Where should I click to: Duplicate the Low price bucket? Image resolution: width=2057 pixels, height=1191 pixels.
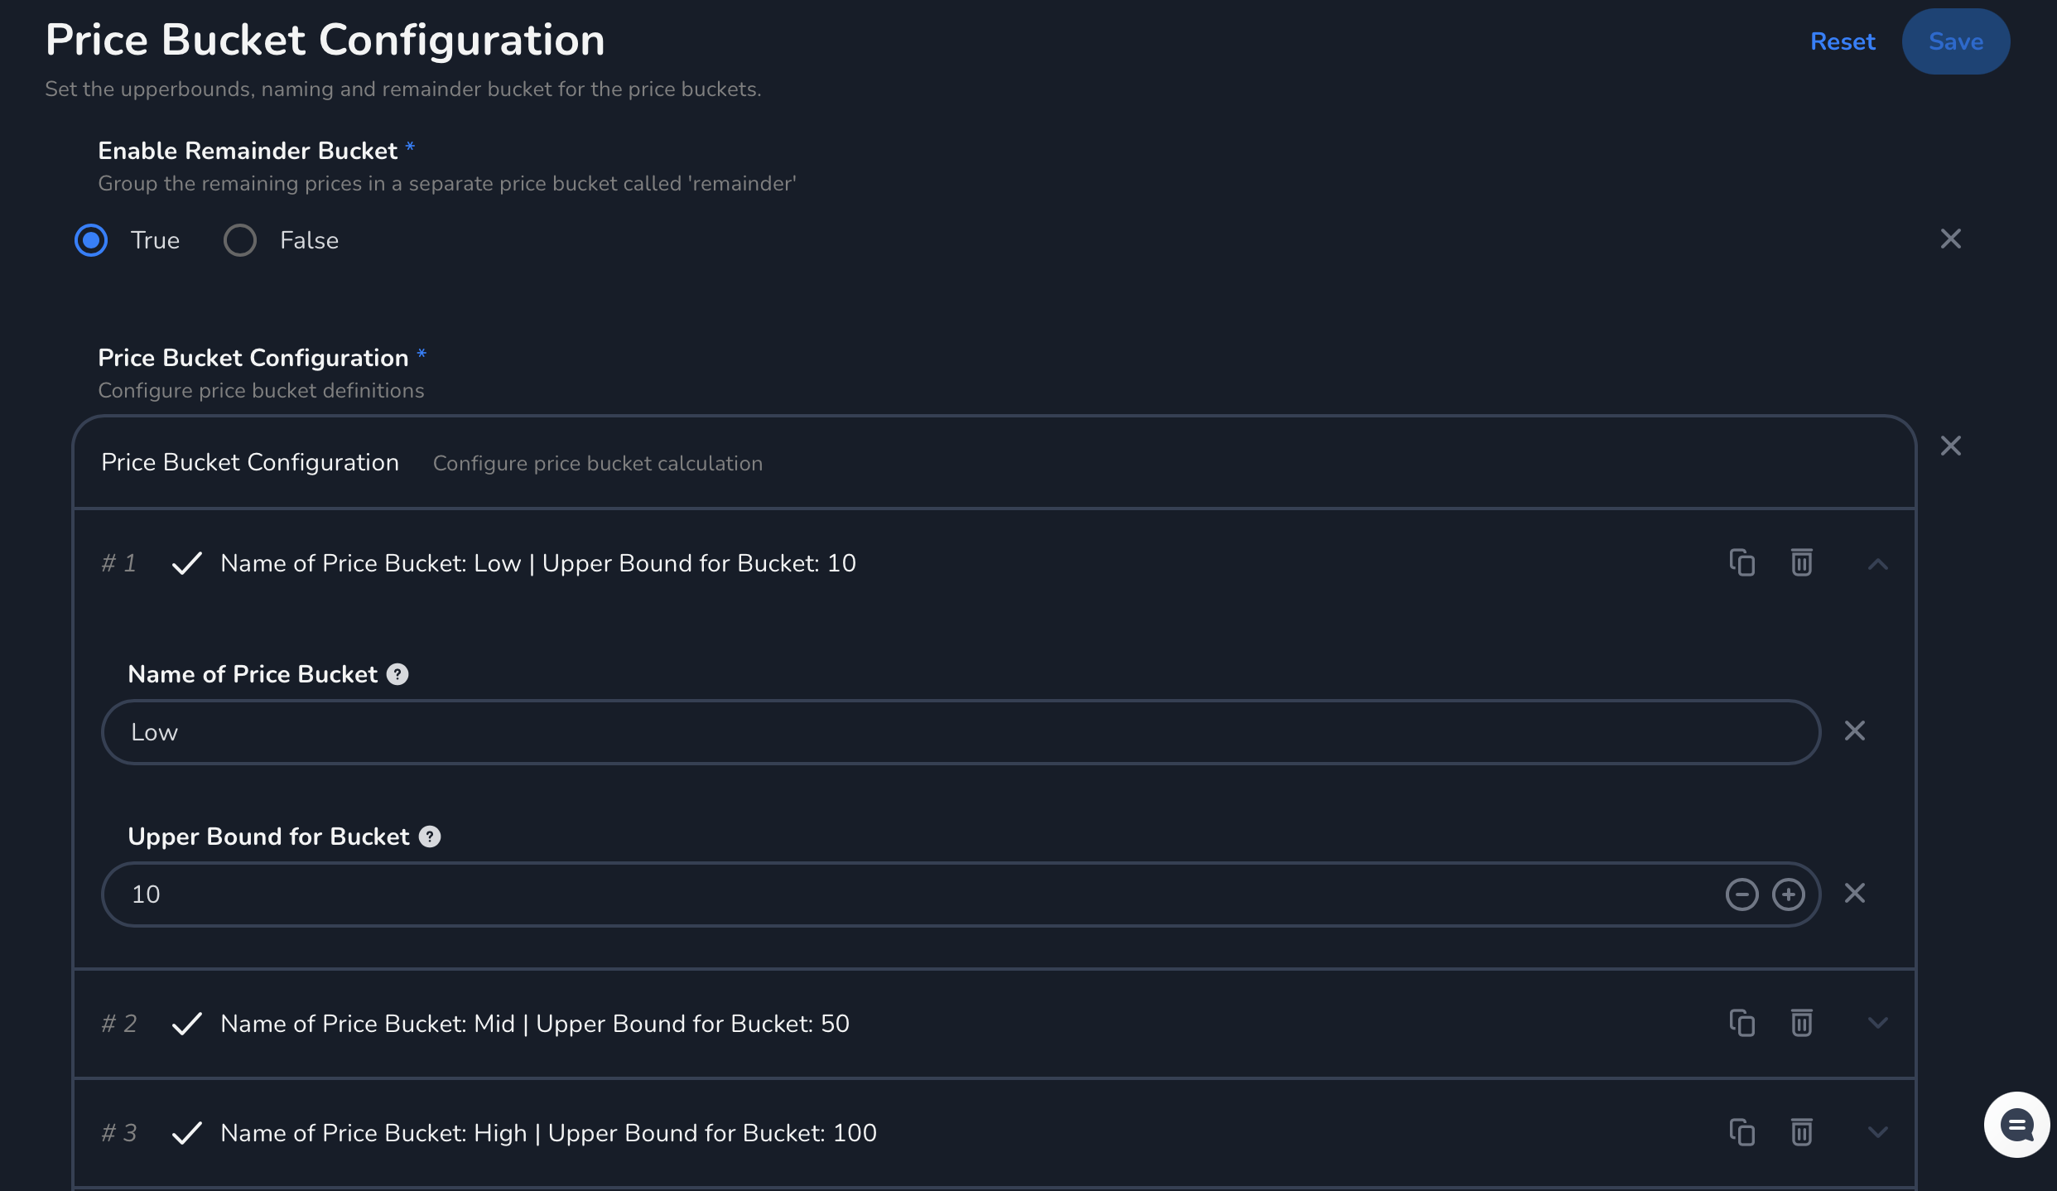pos(1741,563)
